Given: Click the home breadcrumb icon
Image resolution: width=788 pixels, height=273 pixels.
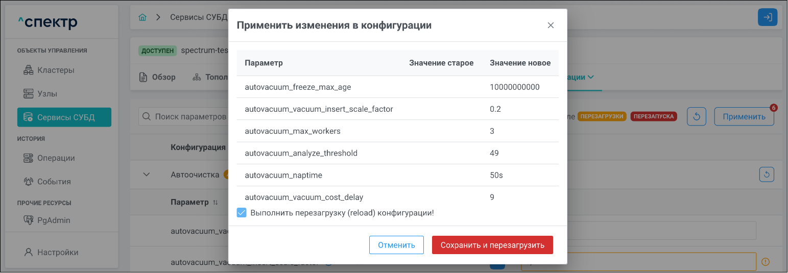Looking at the screenshot, I should 142,17.
